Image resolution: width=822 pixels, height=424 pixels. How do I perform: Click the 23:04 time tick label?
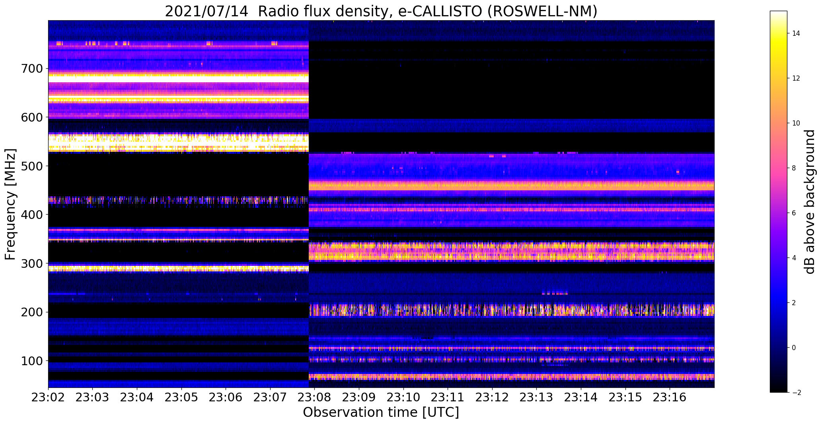click(x=137, y=397)
